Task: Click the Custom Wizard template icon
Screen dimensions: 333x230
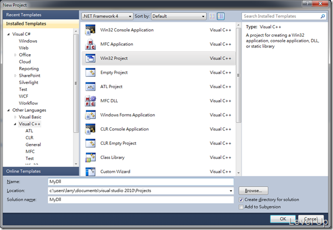Action: 90,172
